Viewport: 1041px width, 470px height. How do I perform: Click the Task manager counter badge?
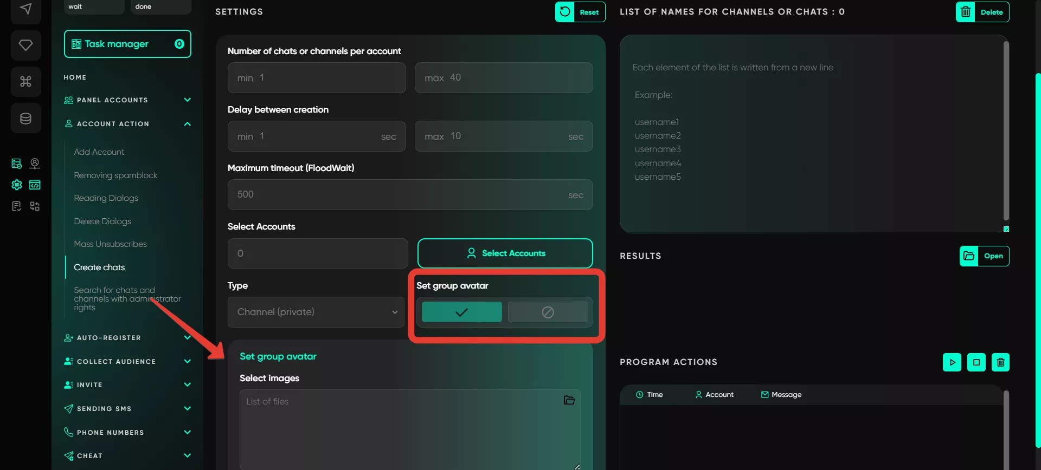(179, 44)
